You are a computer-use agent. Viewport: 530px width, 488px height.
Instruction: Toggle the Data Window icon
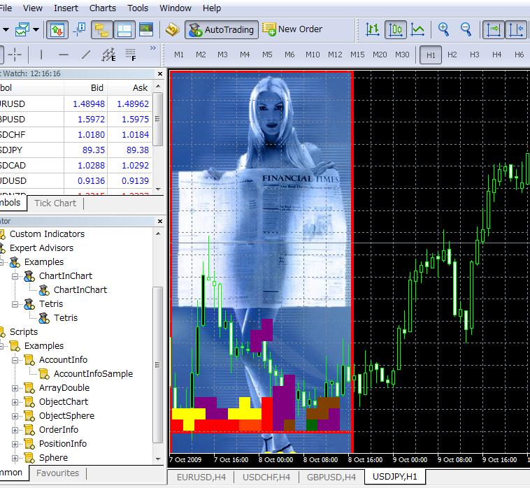coord(79,30)
